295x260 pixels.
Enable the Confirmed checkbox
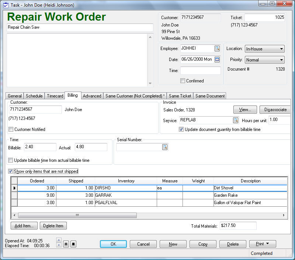tap(183, 81)
